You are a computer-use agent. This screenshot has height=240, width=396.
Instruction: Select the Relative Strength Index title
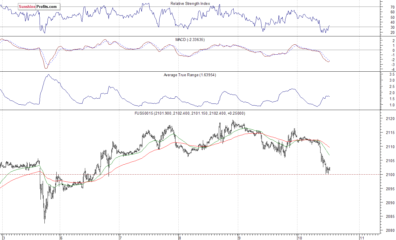point(190,4)
